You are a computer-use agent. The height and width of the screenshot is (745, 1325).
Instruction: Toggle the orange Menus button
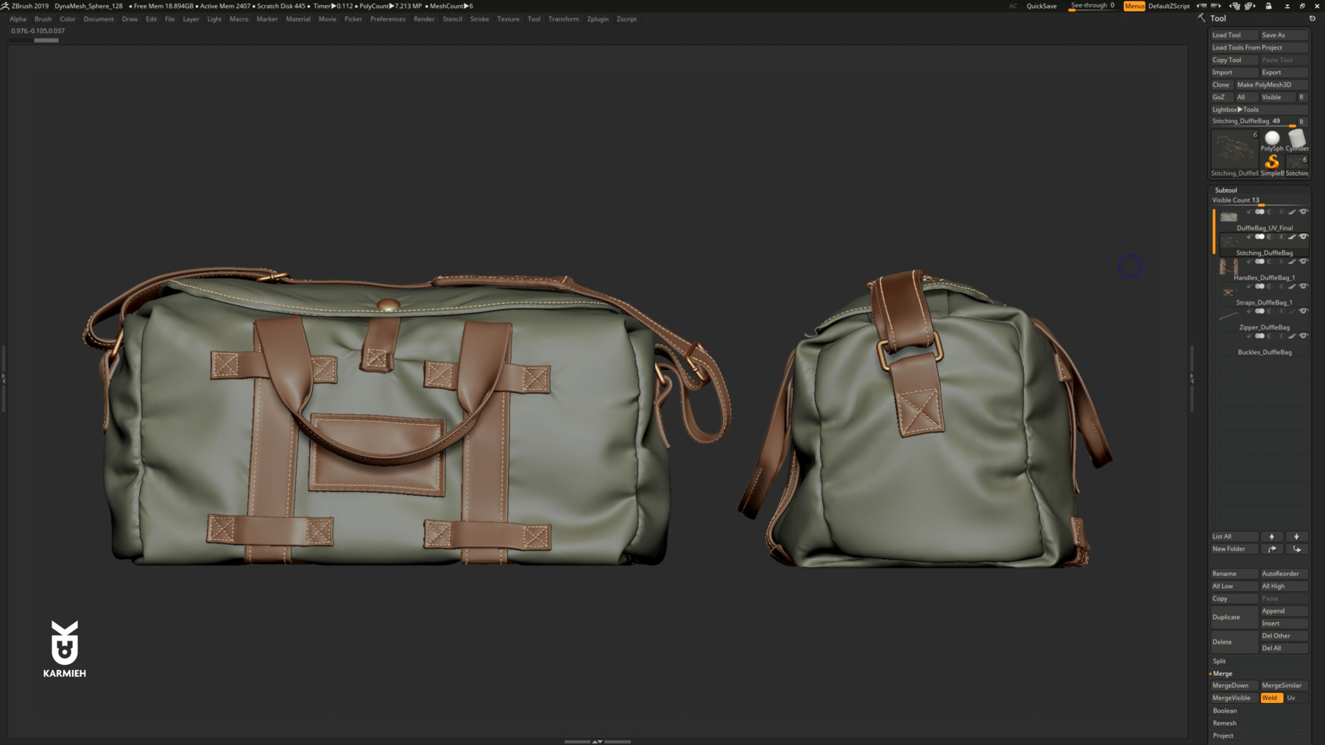click(1134, 6)
